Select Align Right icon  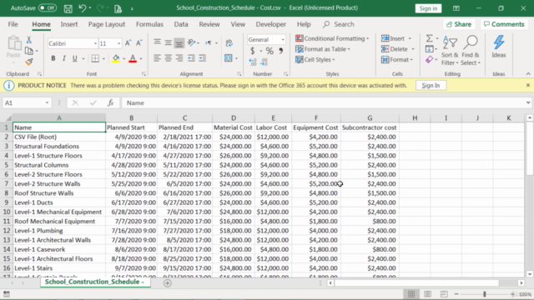tap(179, 58)
